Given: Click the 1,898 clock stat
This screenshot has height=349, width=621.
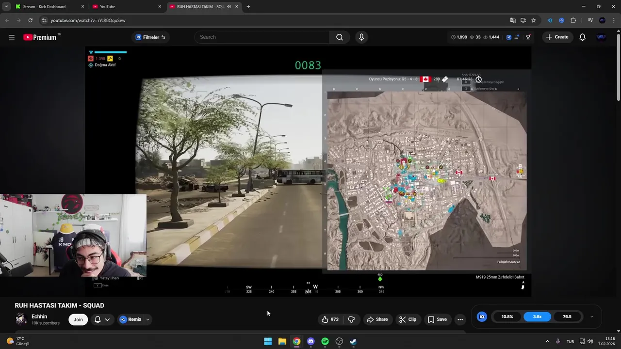Looking at the screenshot, I should [459, 37].
